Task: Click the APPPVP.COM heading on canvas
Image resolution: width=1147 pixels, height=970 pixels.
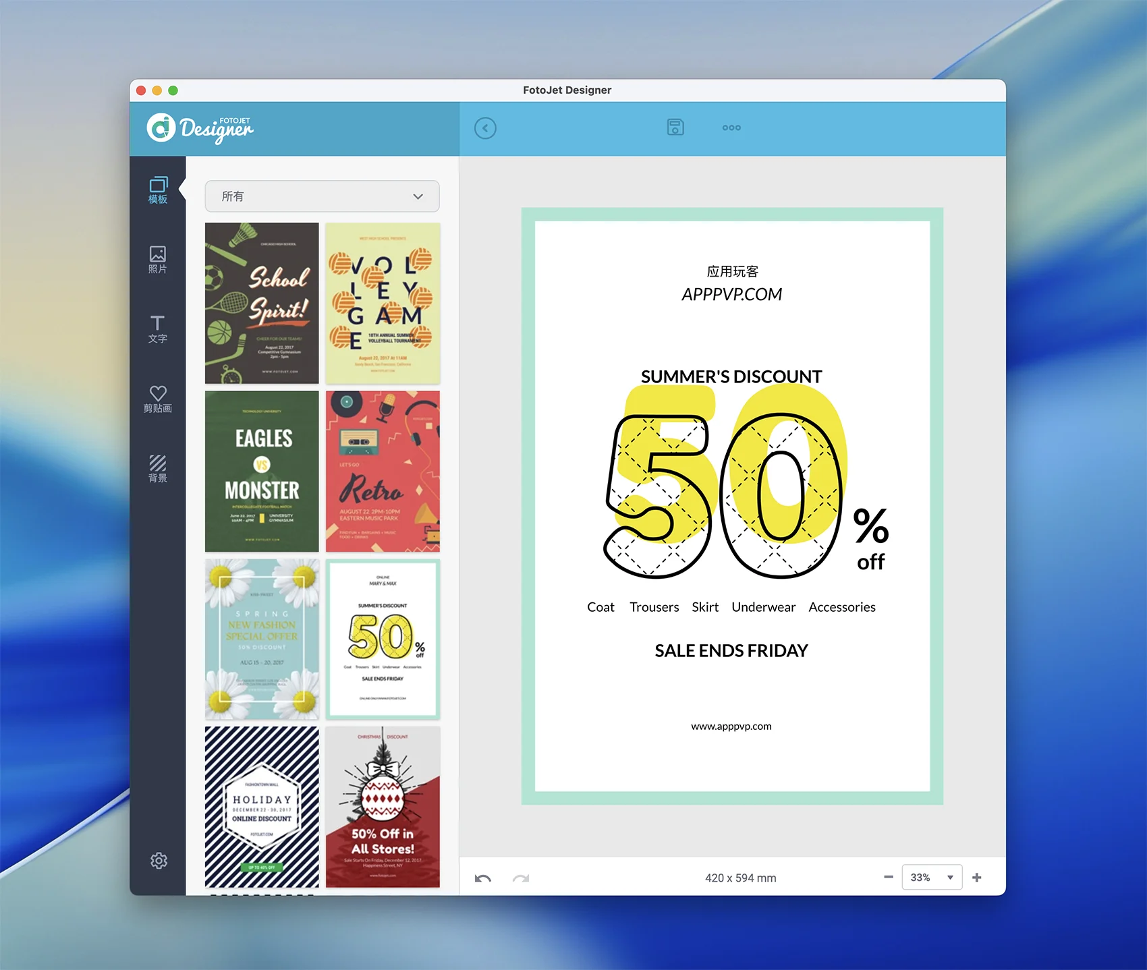Action: (x=731, y=295)
